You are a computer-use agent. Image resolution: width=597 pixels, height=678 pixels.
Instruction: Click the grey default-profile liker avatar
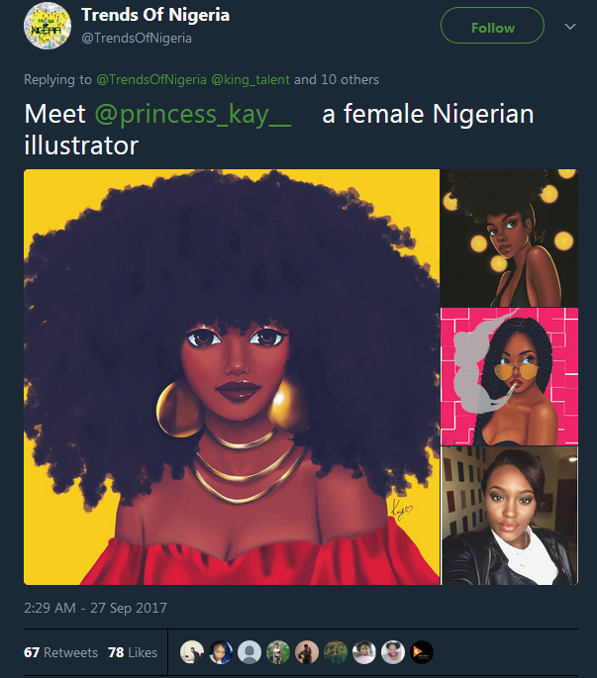[249, 652]
